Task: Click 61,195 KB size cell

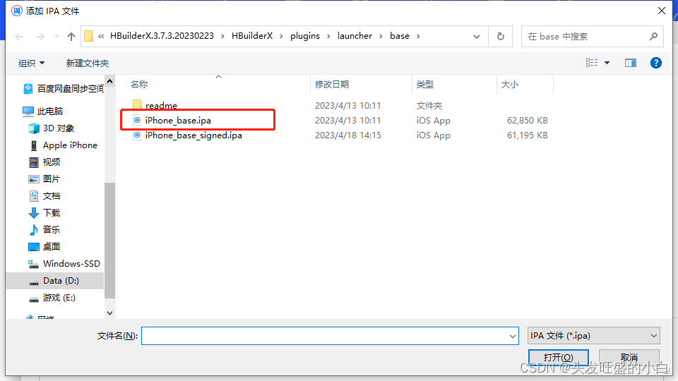Action: pyautogui.click(x=527, y=135)
